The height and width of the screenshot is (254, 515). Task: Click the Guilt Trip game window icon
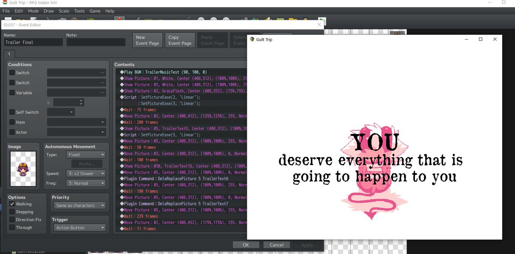pos(252,39)
